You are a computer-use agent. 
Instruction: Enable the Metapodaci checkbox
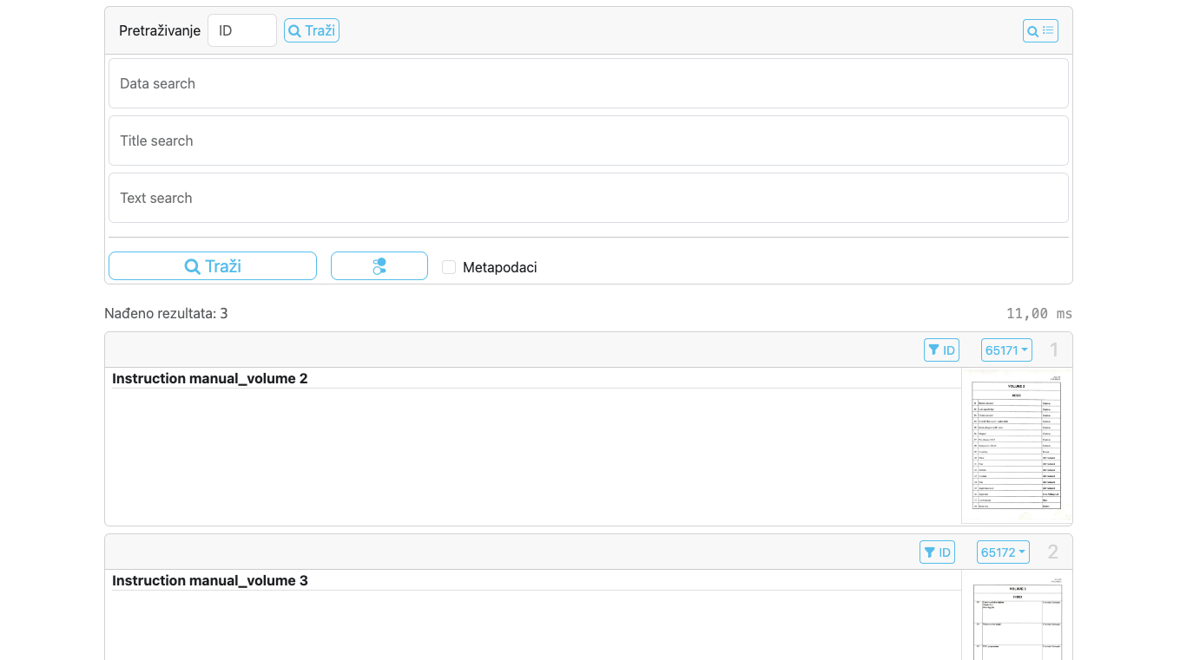449,267
